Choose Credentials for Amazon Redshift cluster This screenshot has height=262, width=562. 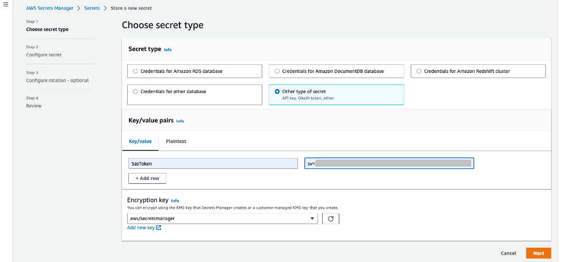click(419, 71)
